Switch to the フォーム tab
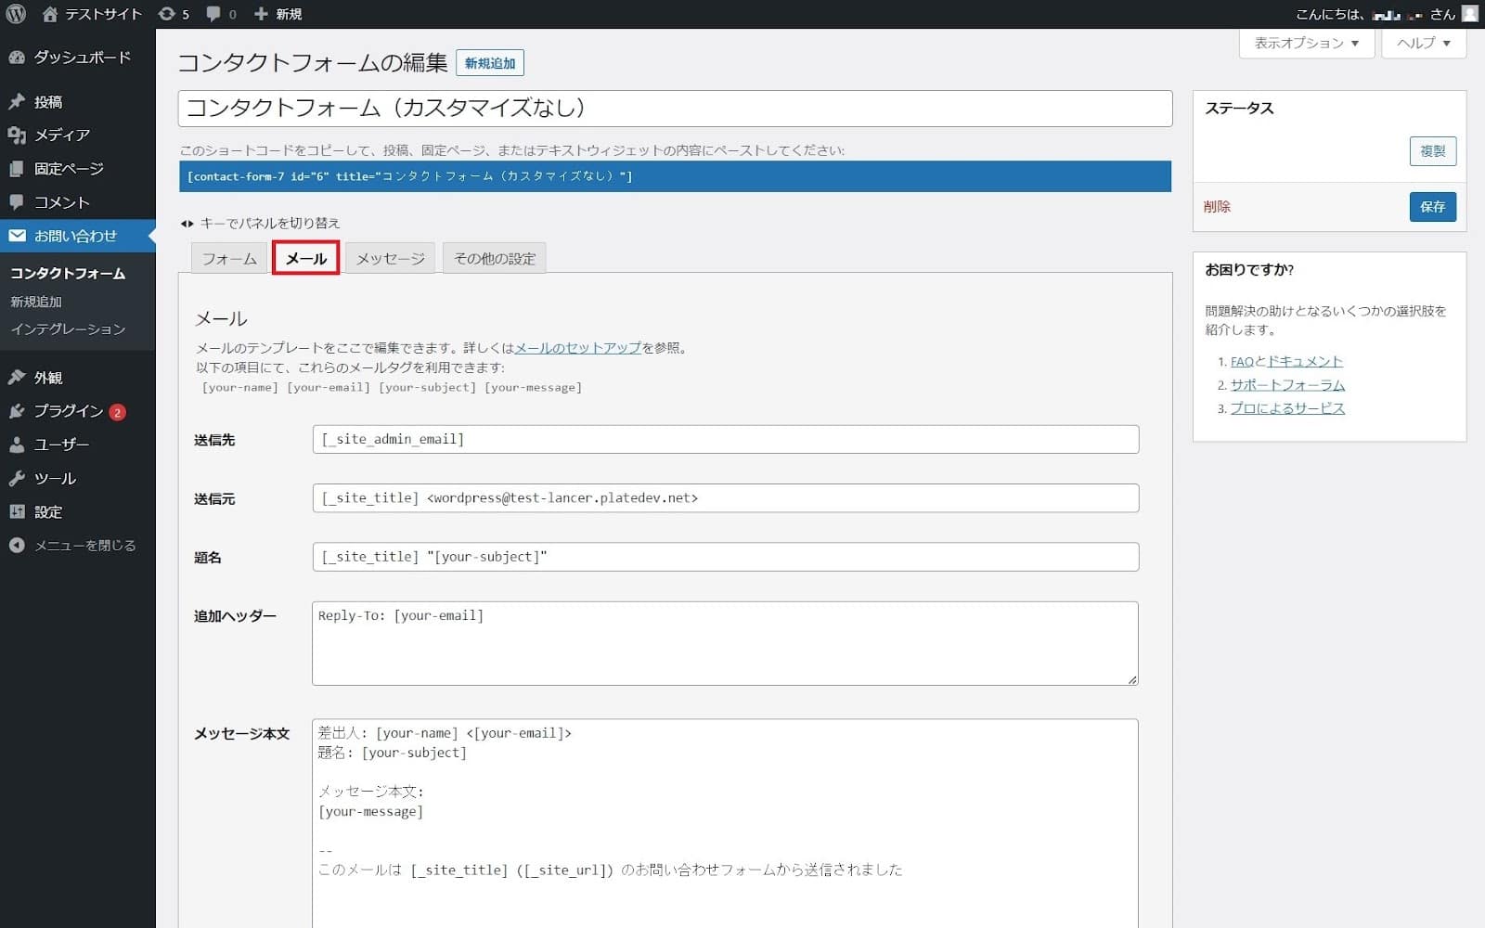1485x928 pixels. [x=229, y=259]
